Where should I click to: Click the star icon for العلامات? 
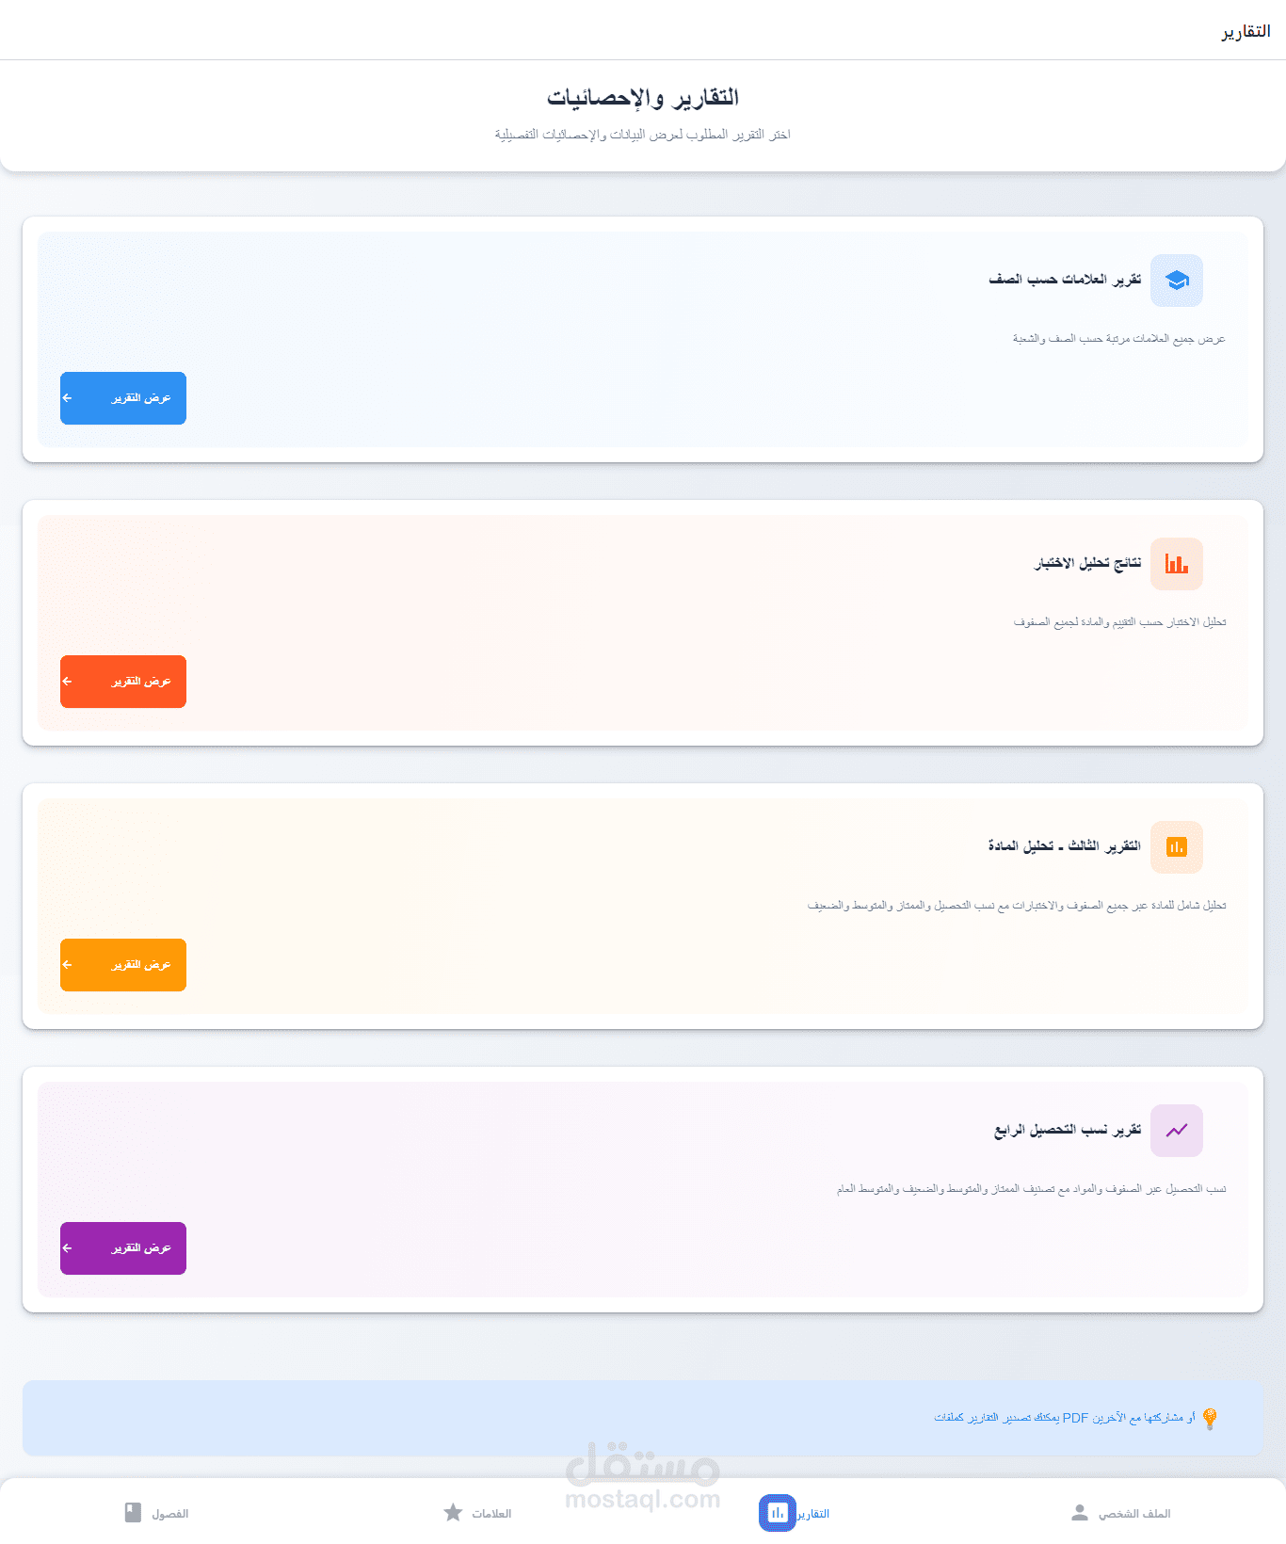[453, 1513]
